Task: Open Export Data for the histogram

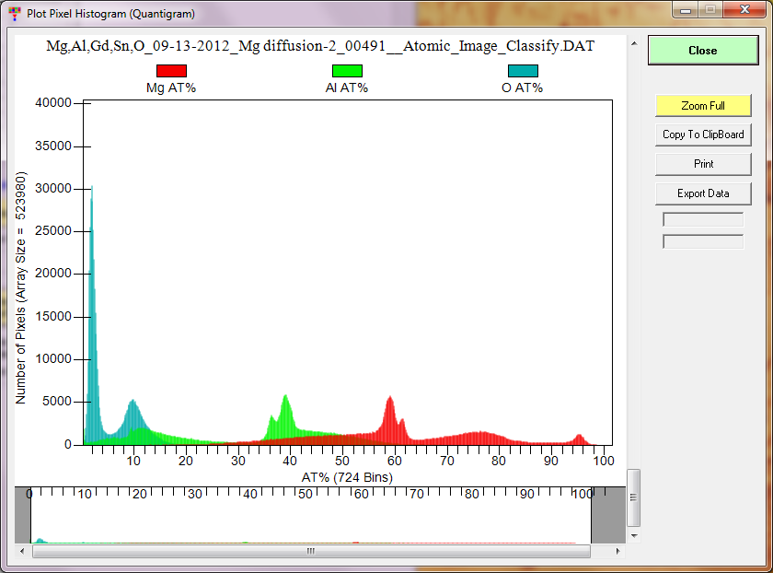Action: coord(703,193)
